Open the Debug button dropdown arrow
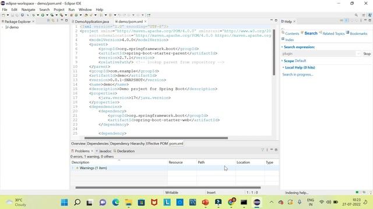This screenshot has height=209, width=373. tap(38, 15)
